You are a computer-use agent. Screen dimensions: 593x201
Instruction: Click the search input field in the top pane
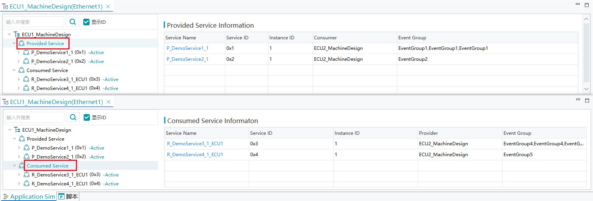[34, 22]
